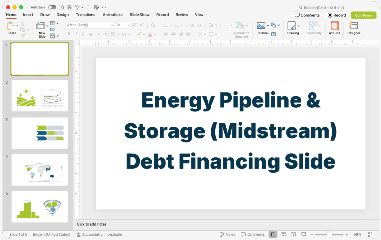Open the Animations tab
The width and height of the screenshot is (381, 240).
[113, 15]
